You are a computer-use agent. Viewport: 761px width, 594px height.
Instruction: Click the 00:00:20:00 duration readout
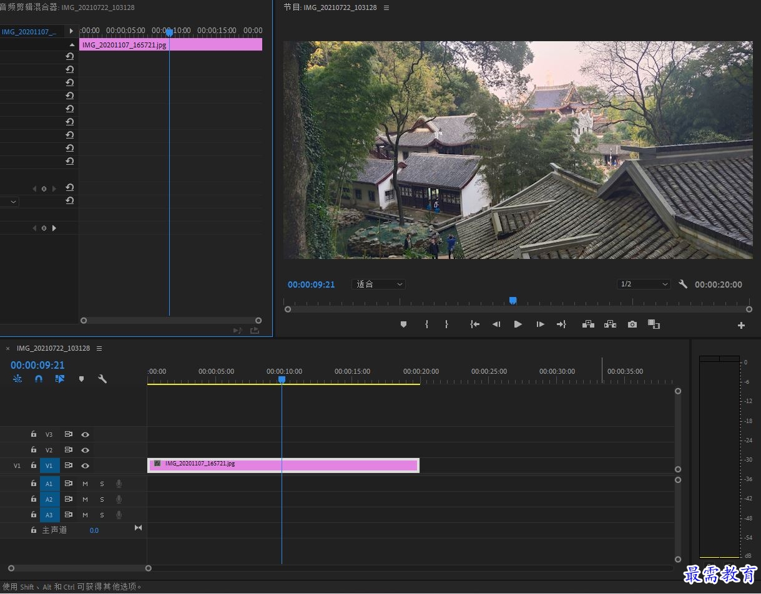(719, 285)
